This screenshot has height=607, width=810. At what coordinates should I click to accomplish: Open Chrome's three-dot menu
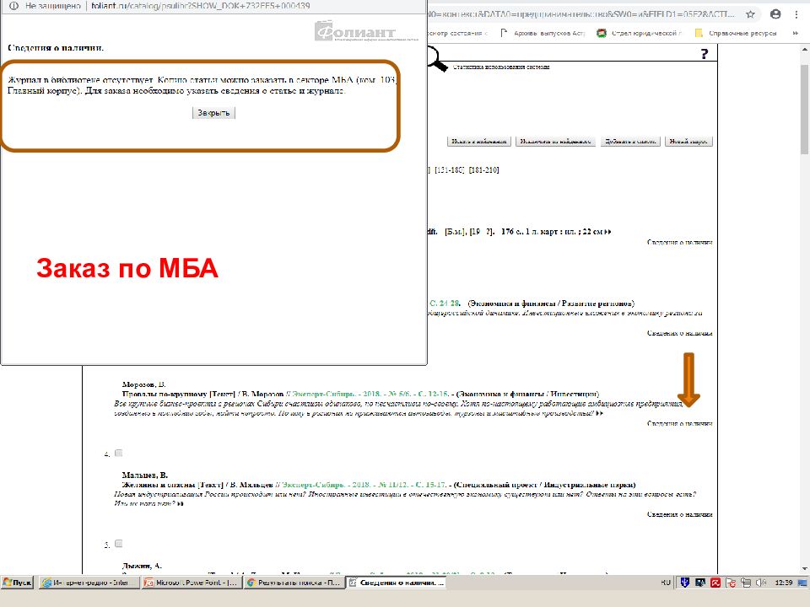(797, 14)
